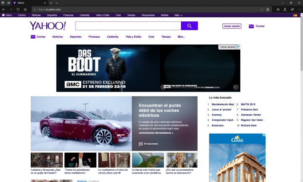Click trending search 'Richard Gere'
The height and width of the screenshot is (182, 303).
(x=249, y=125)
